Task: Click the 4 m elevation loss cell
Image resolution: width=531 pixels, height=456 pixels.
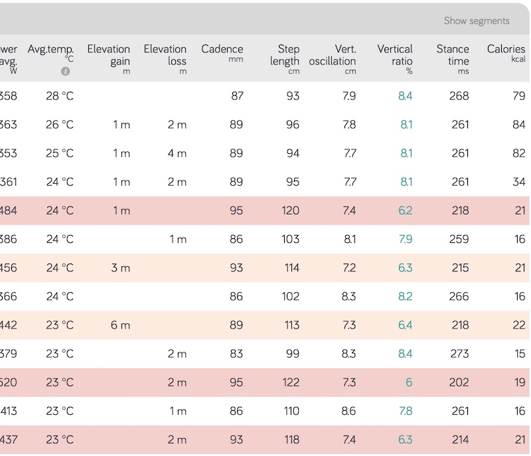Action: pyautogui.click(x=177, y=153)
